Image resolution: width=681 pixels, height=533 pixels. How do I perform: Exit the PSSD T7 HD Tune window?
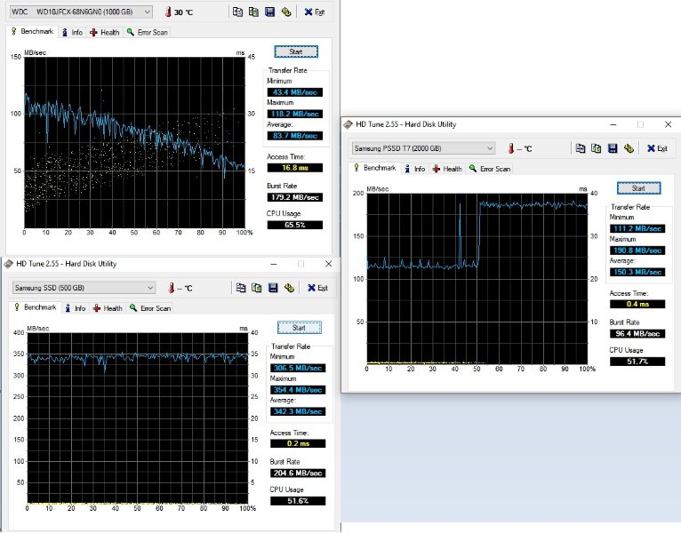[658, 148]
